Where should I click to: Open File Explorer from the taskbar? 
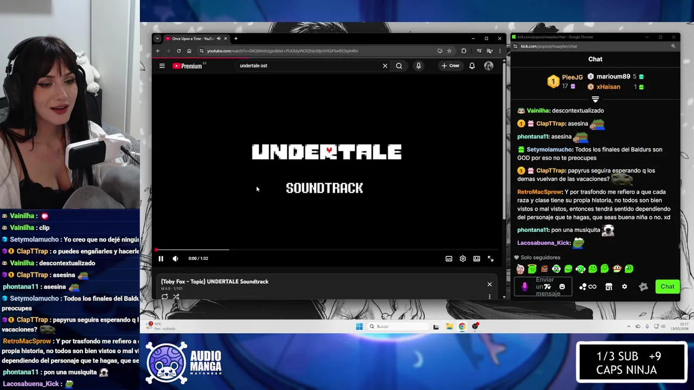(449, 327)
